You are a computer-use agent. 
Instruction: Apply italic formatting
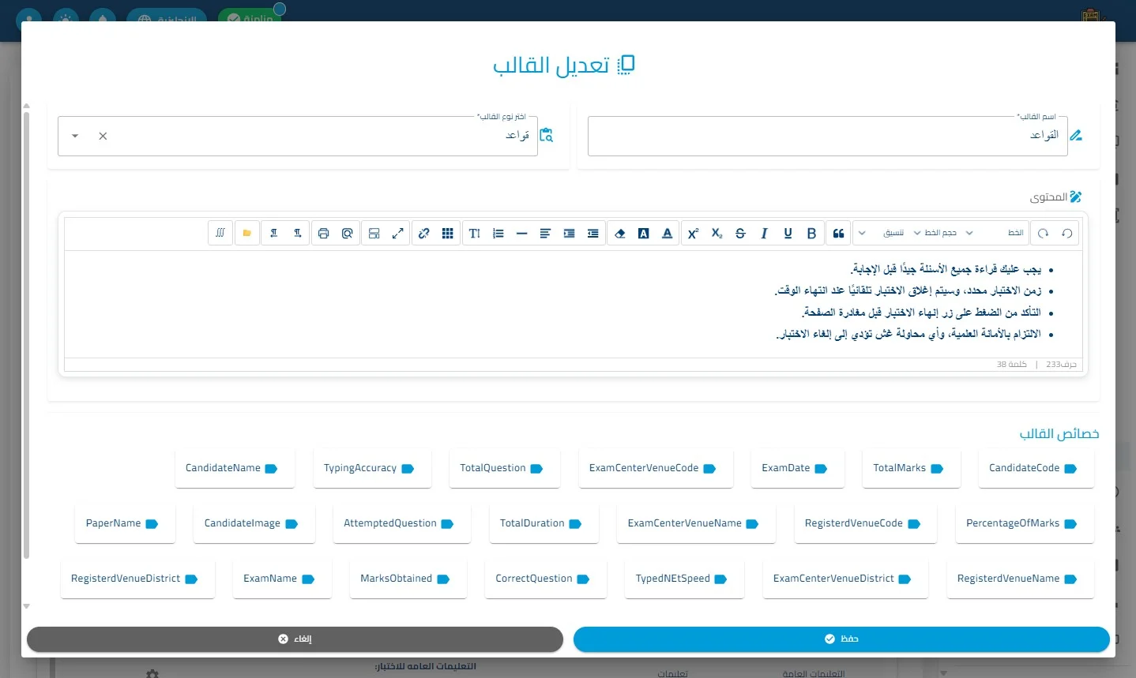click(764, 234)
